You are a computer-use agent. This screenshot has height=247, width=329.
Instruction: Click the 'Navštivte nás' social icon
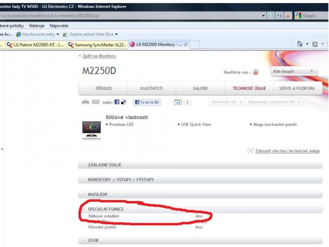tap(255, 72)
